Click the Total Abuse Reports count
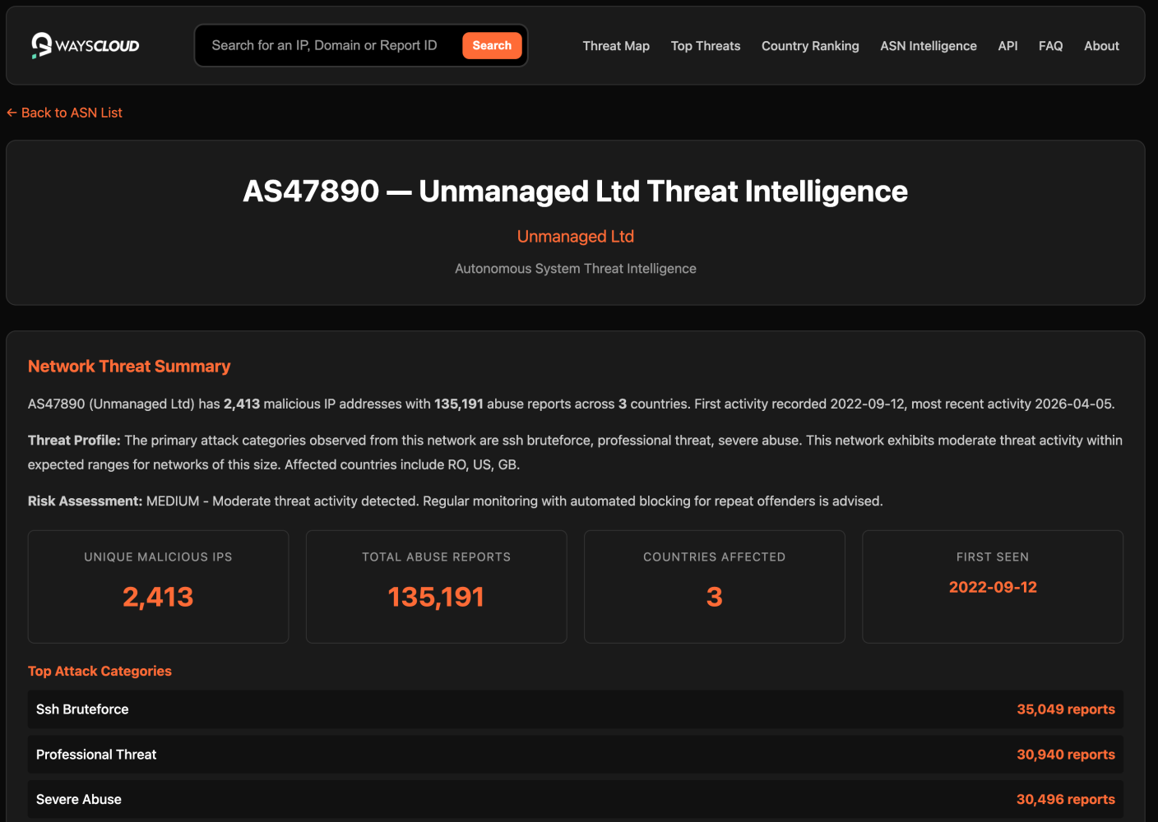The image size is (1158, 822). 436,597
